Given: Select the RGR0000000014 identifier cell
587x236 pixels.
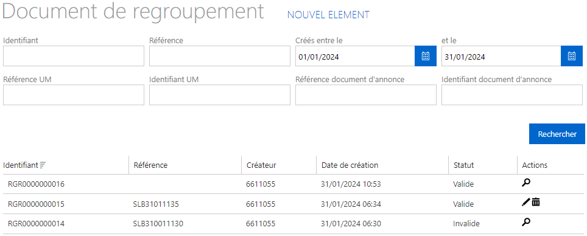Looking at the screenshot, I should point(36,224).
